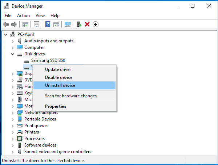Select the Print queues label
Viewport: 218px width, 165px height.
tap(36, 126)
